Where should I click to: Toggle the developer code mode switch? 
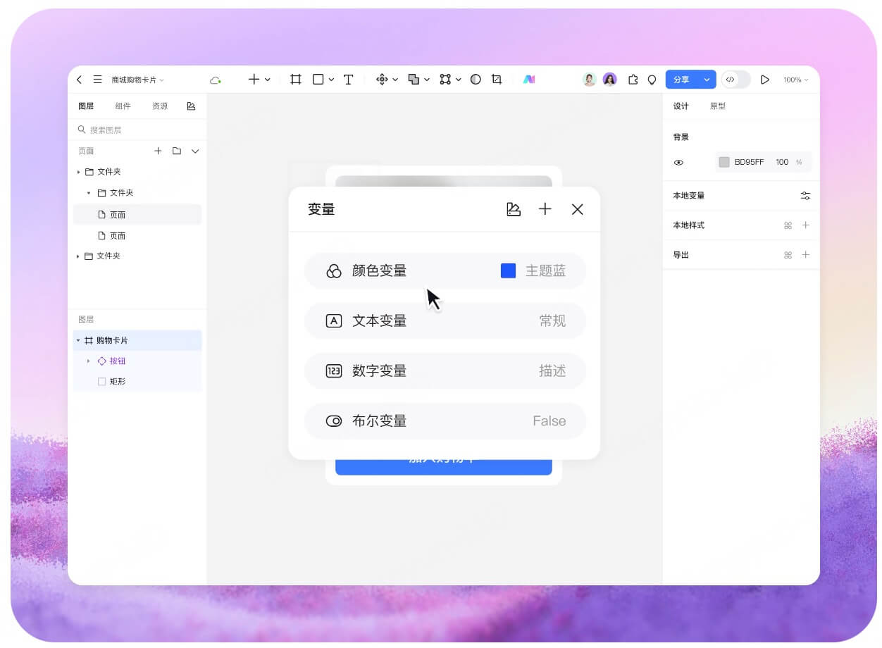point(735,80)
